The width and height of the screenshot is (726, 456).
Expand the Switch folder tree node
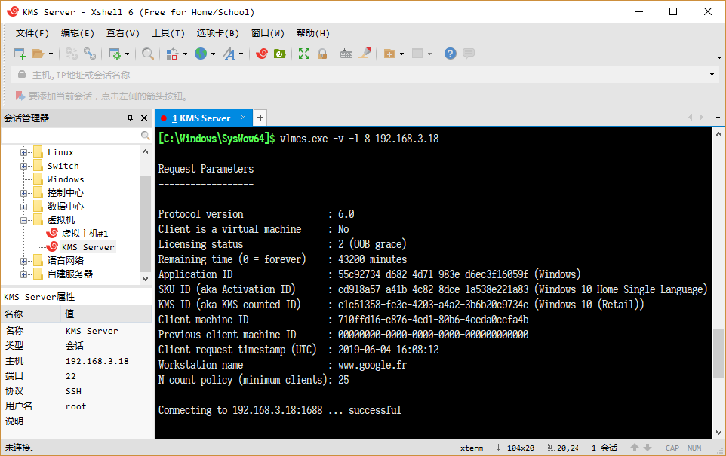pyautogui.click(x=23, y=166)
